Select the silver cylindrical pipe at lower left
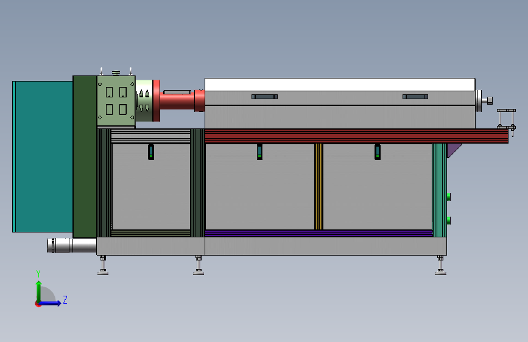This screenshot has height=342, width=528. pyautogui.click(x=72, y=245)
